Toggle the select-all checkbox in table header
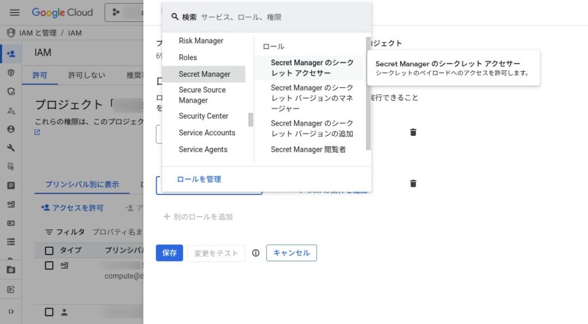This screenshot has height=324, width=588. click(x=49, y=251)
